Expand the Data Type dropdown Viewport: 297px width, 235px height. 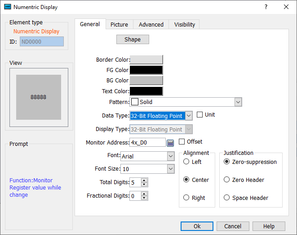coord(189,116)
